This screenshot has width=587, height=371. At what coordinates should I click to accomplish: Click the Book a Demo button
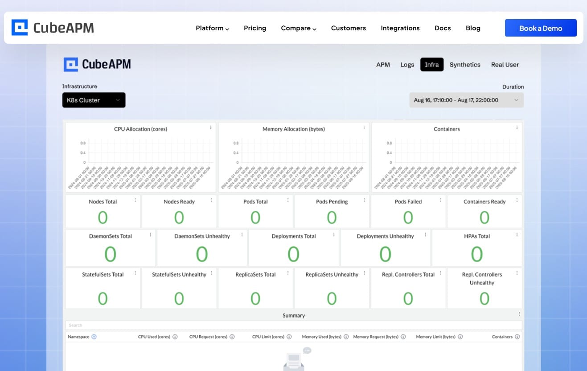click(x=541, y=28)
